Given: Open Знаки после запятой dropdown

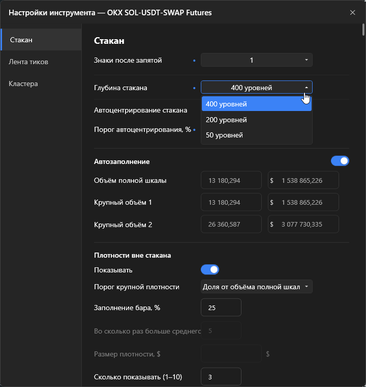Looking at the screenshot, I should pyautogui.click(x=257, y=60).
